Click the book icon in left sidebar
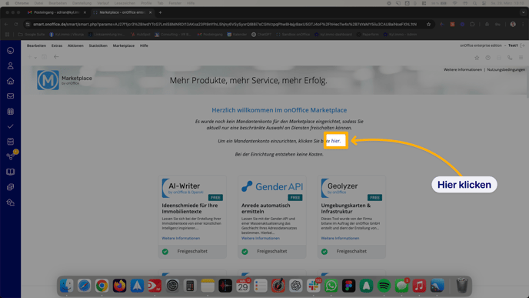529x298 pixels. 11,172
